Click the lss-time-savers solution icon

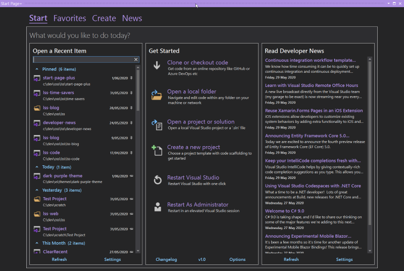37,93
